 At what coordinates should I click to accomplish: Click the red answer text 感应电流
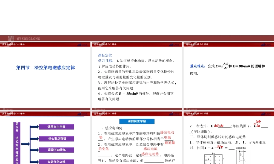coord(150,149)
